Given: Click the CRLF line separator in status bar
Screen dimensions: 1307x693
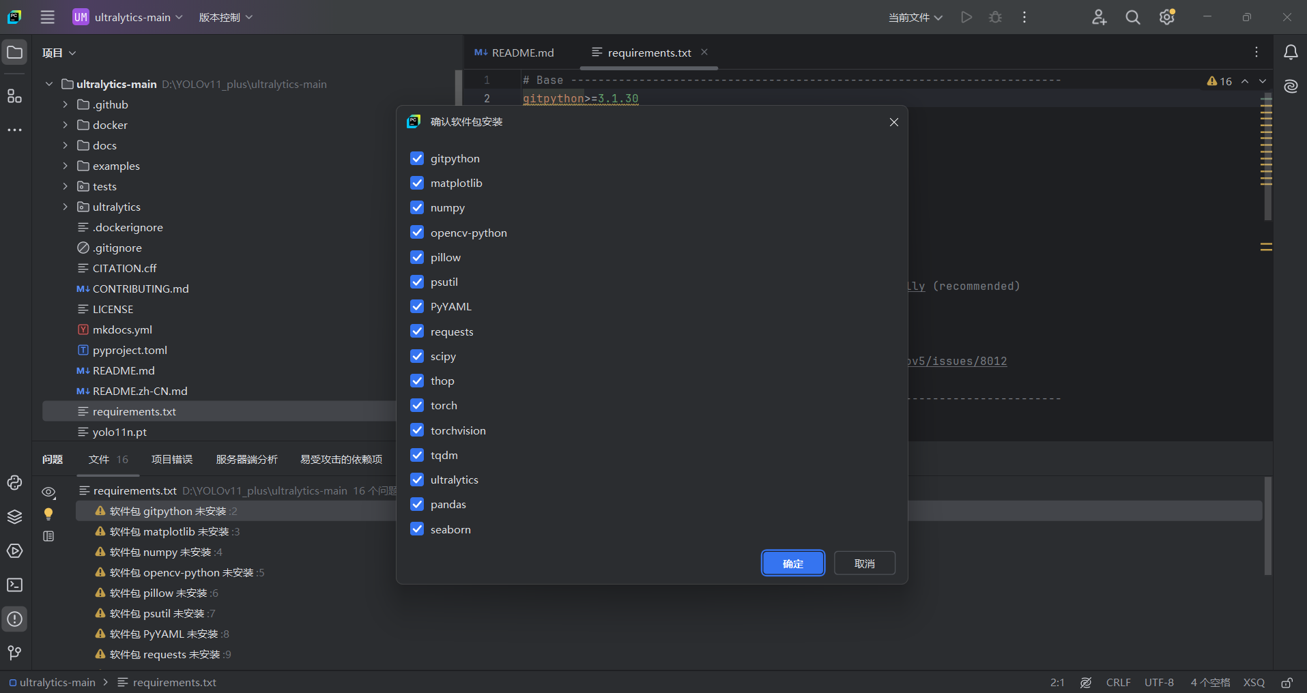Looking at the screenshot, I should 1118,683.
